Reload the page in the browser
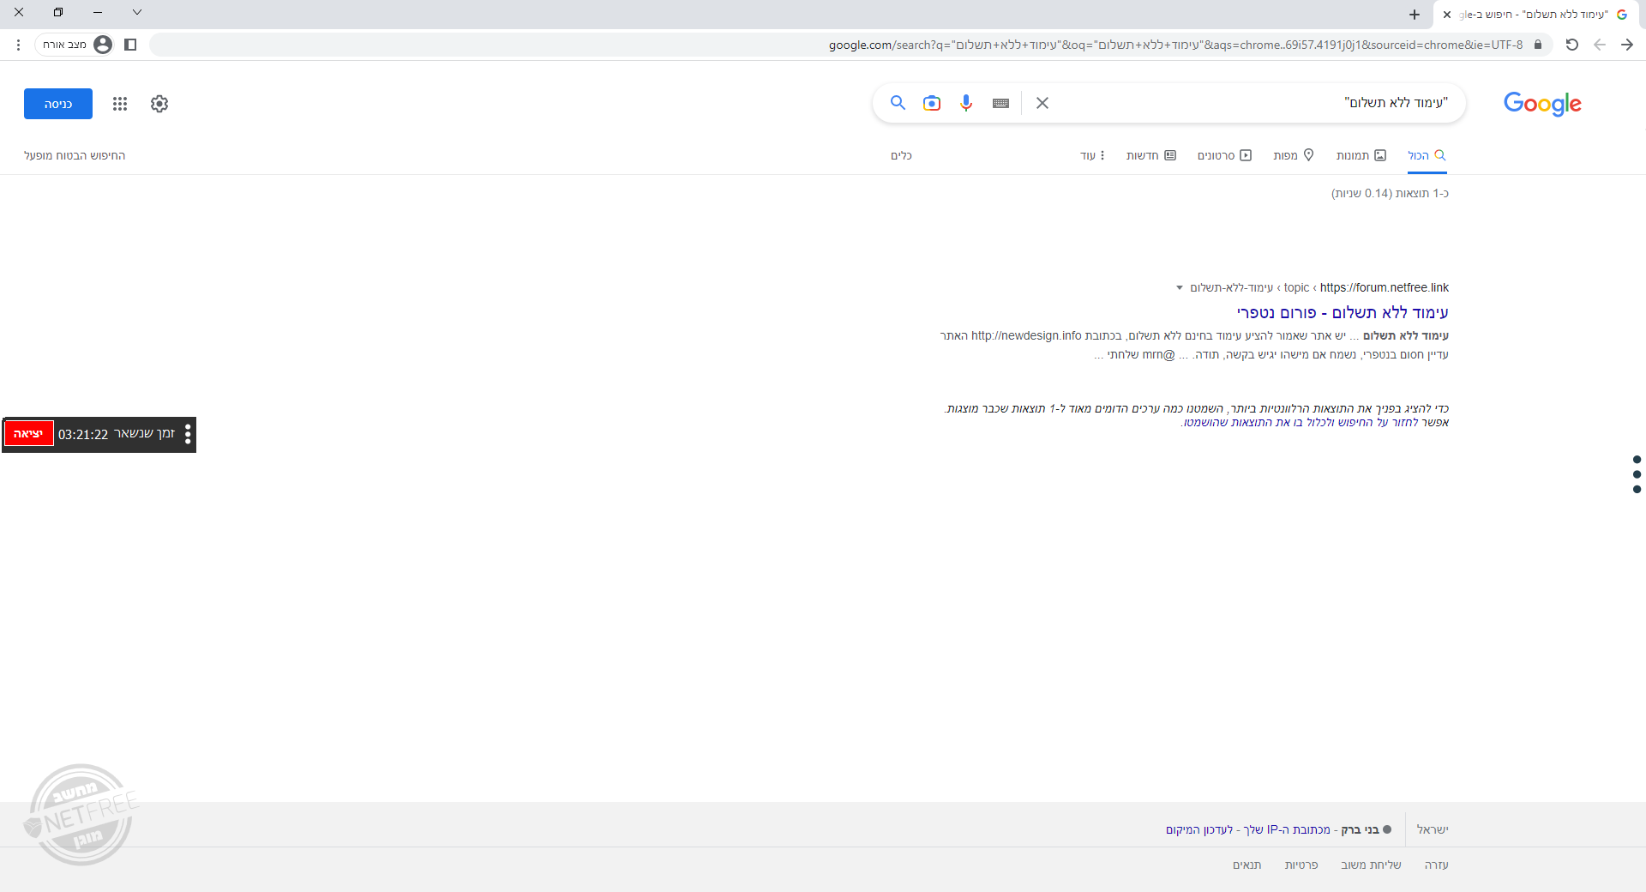This screenshot has width=1646, height=892. 1571,45
